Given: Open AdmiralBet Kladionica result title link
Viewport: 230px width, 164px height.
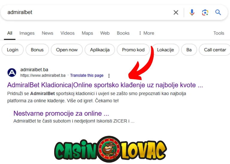Looking at the screenshot, I should coord(105,85).
